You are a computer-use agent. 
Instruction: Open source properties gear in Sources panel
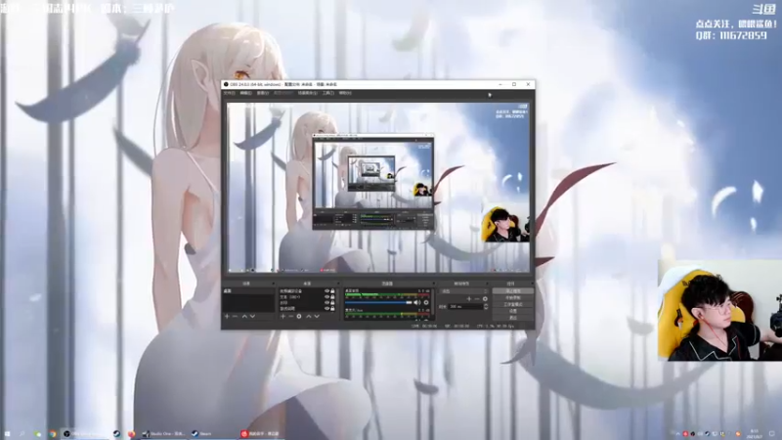click(299, 316)
